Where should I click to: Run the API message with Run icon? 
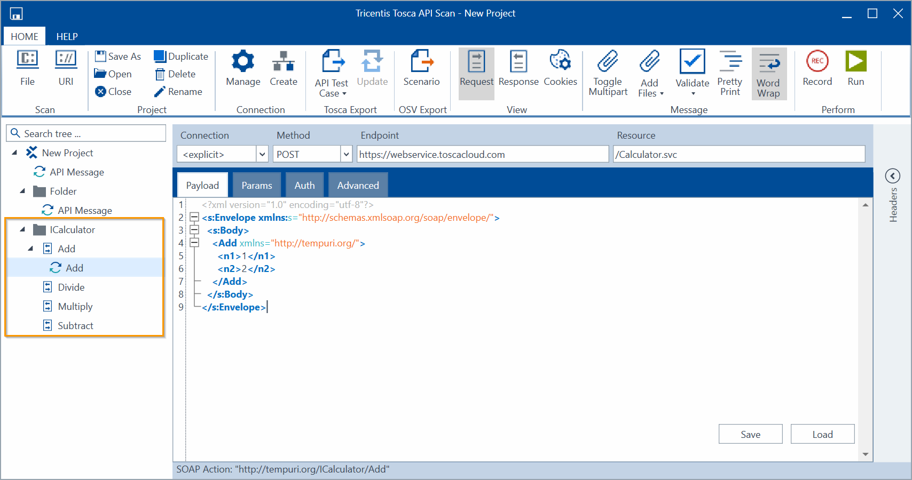coord(855,62)
